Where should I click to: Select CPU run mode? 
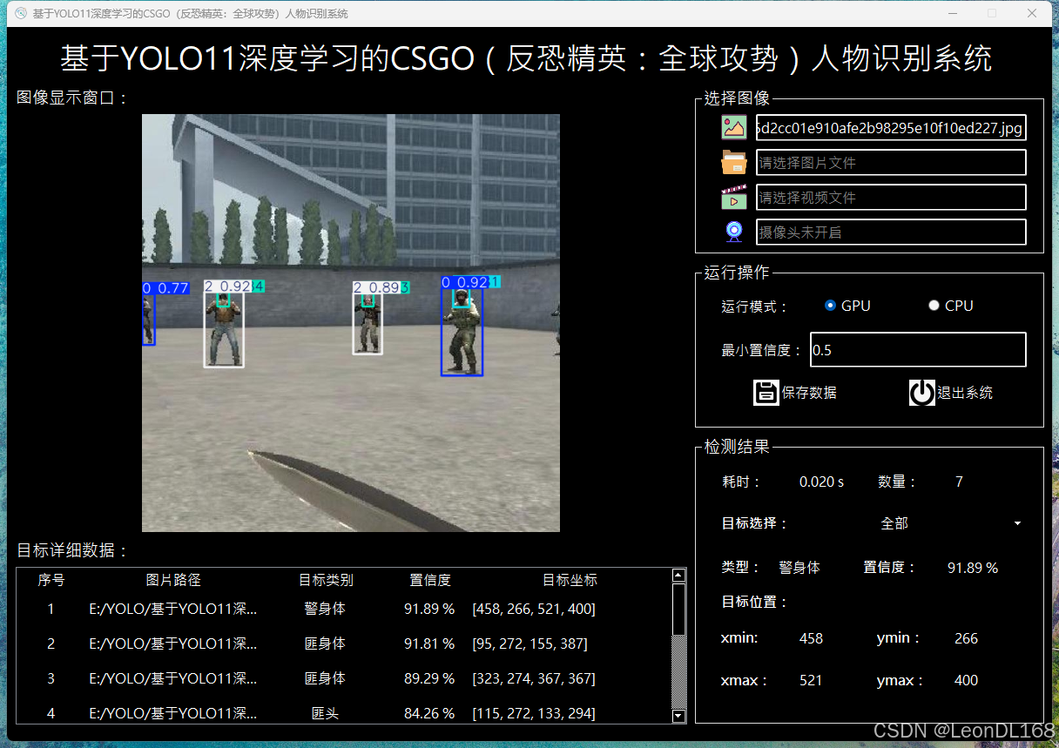click(951, 306)
